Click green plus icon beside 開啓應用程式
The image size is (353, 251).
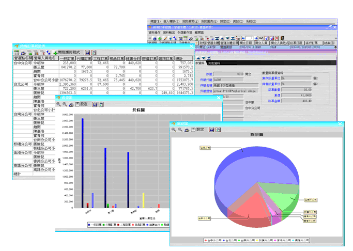55,53
